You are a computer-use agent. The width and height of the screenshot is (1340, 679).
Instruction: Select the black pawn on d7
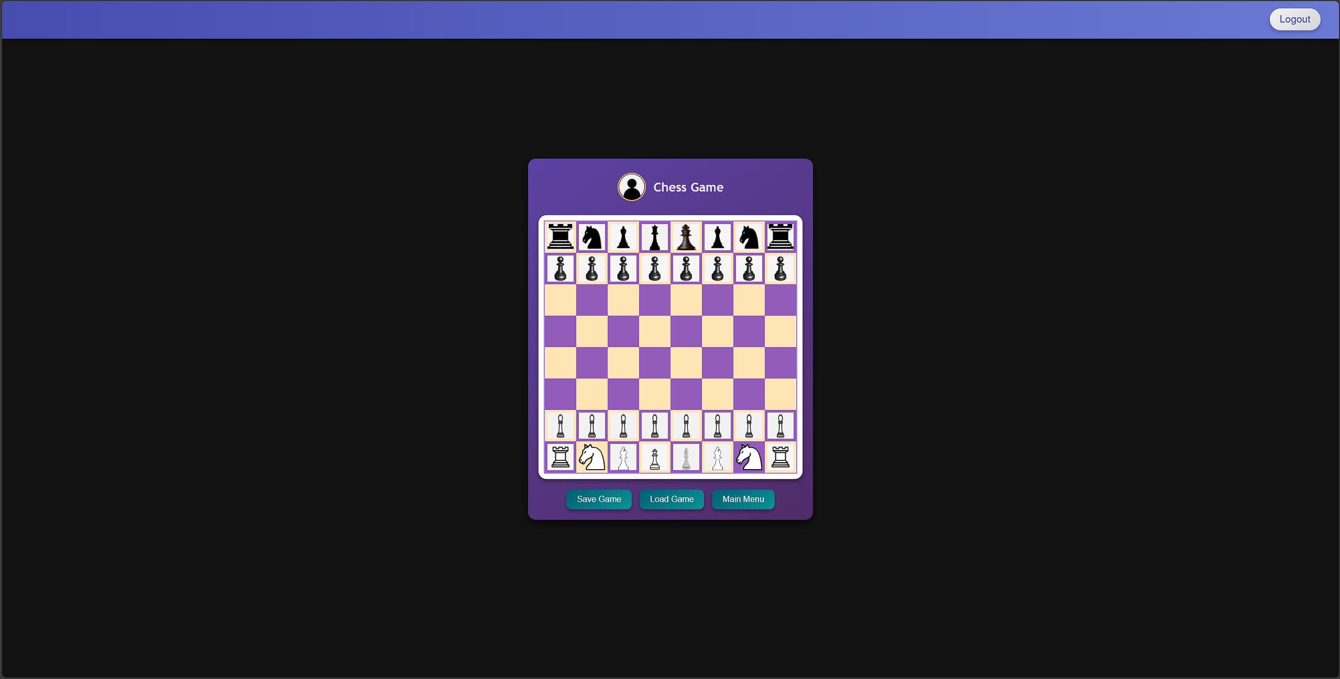click(x=654, y=269)
